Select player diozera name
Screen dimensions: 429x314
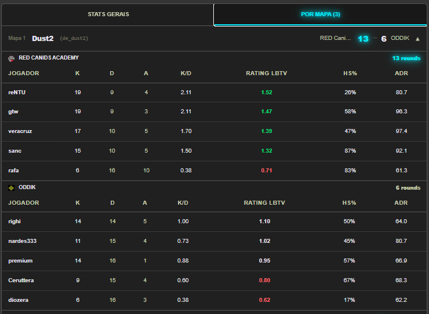pyautogui.click(x=18, y=300)
